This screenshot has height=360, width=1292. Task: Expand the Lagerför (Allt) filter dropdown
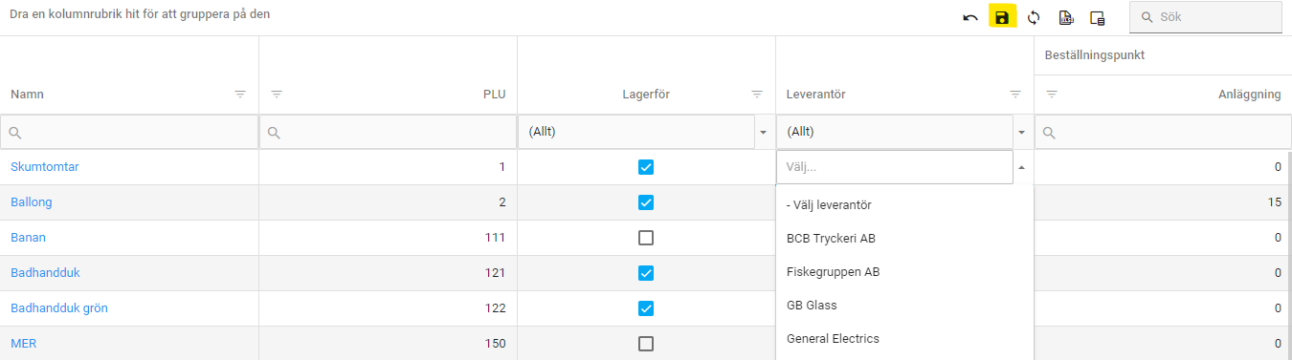tap(763, 132)
